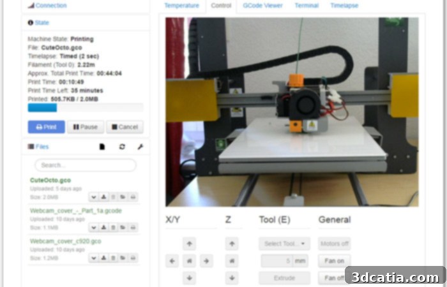Image resolution: width=447 pixels, height=287 pixels.
Task: Load Webcam_cover_-_Part_1a.gcode via folder icon
Action: coord(123,227)
